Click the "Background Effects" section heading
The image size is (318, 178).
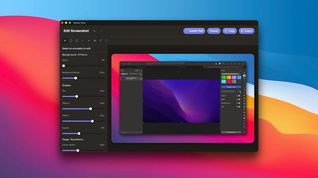tap(75, 55)
